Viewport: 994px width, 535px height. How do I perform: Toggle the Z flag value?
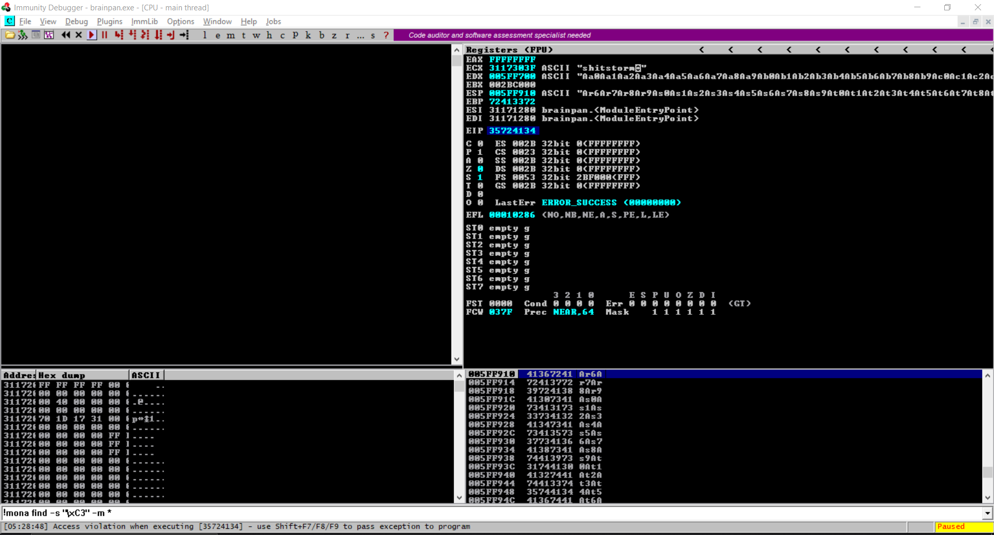click(x=480, y=169)
